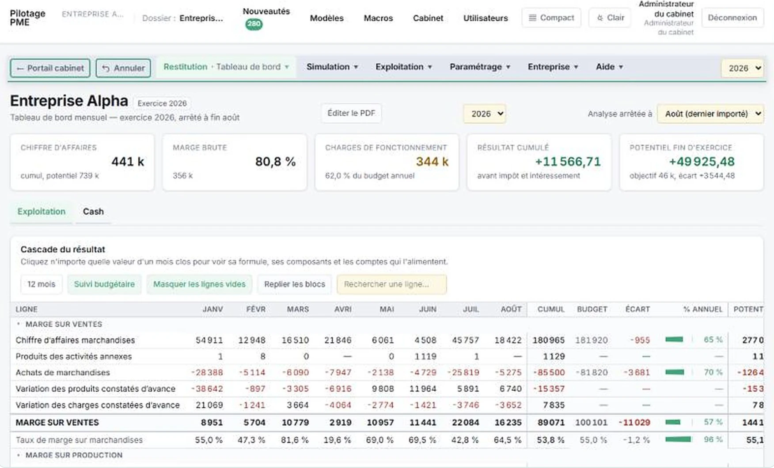The width and height of the screenshot is (774, 468).
Task: Toggle Compact display mode
Action: [551, 18]
